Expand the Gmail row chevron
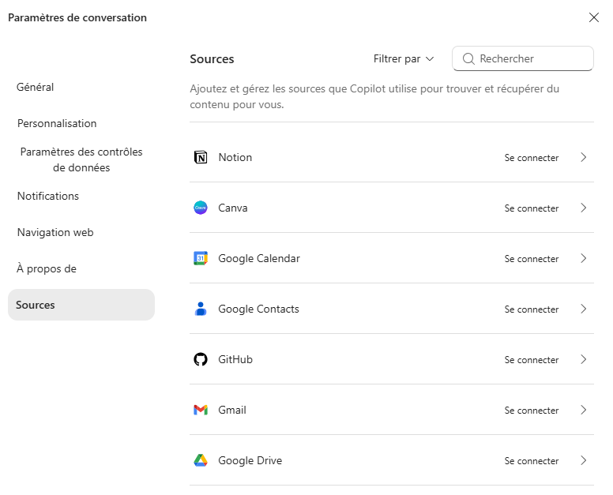 click(584, 410)
